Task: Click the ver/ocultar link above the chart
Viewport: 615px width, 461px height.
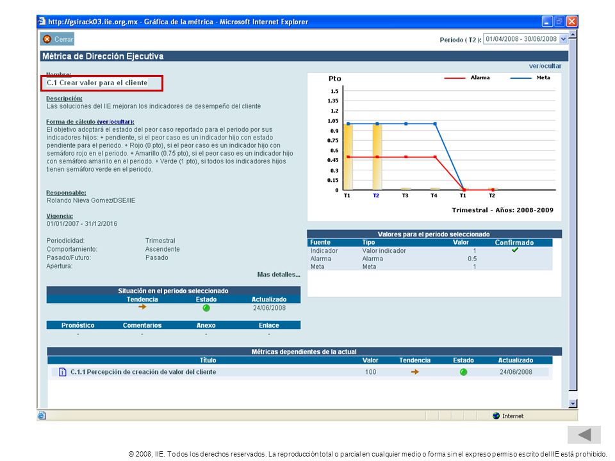Action: pyautogui.click(x=545, y=66)
